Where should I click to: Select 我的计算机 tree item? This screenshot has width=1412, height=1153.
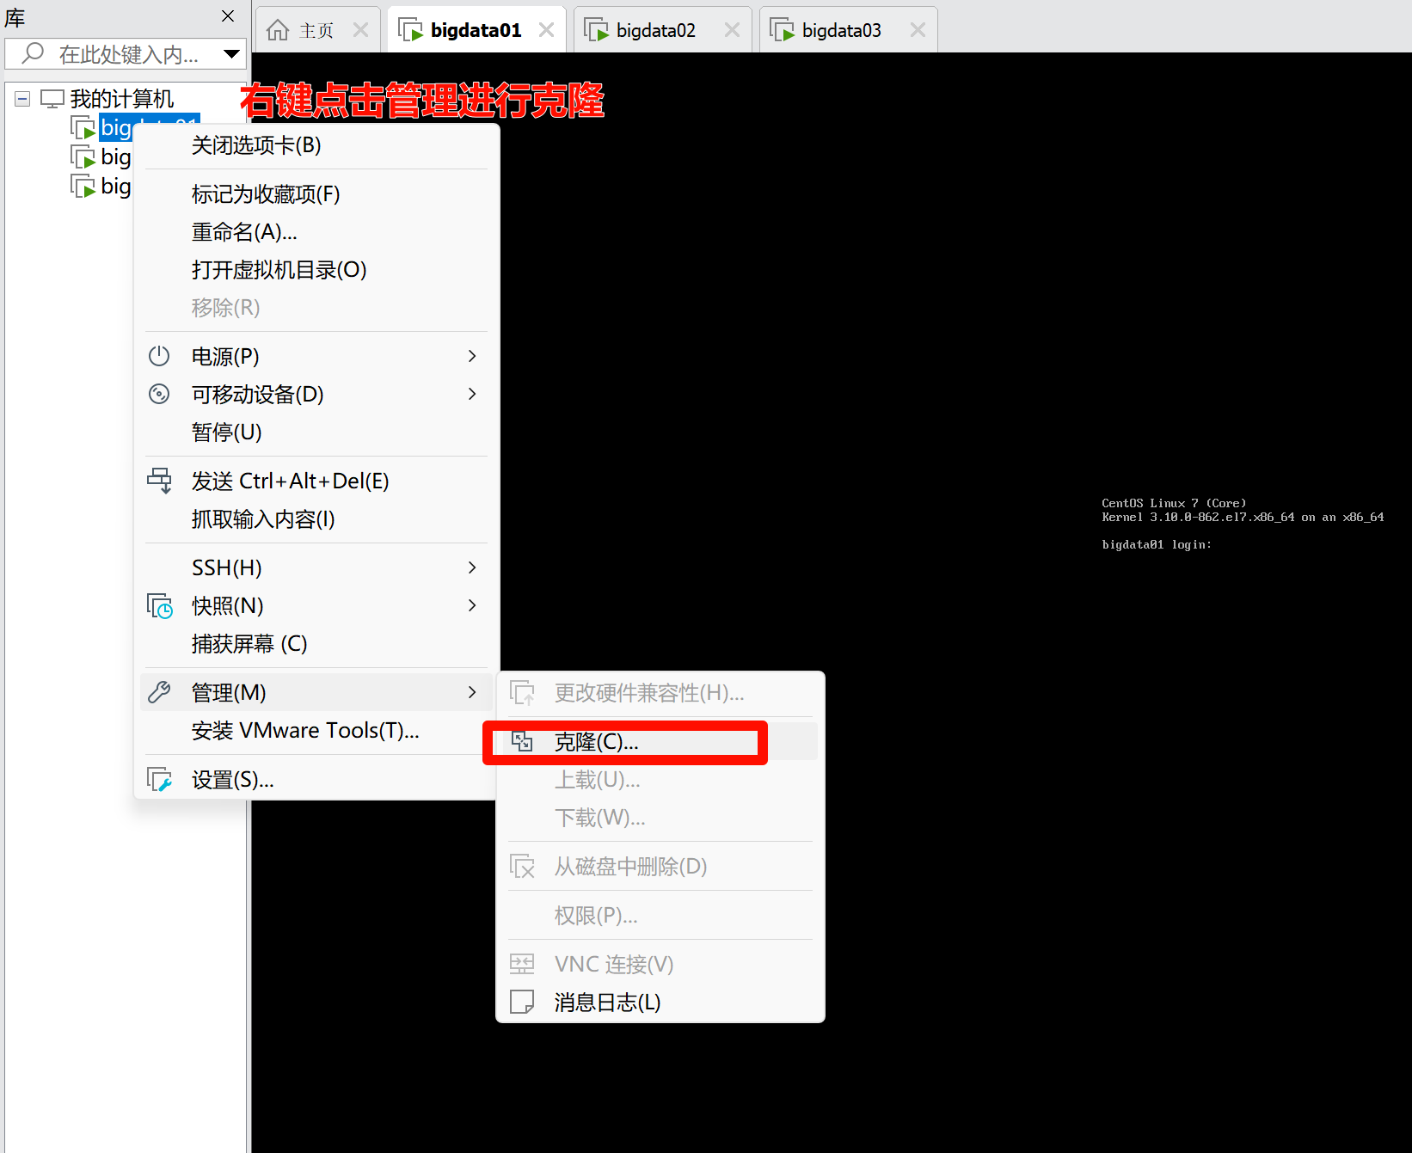(x=121, y=99)
